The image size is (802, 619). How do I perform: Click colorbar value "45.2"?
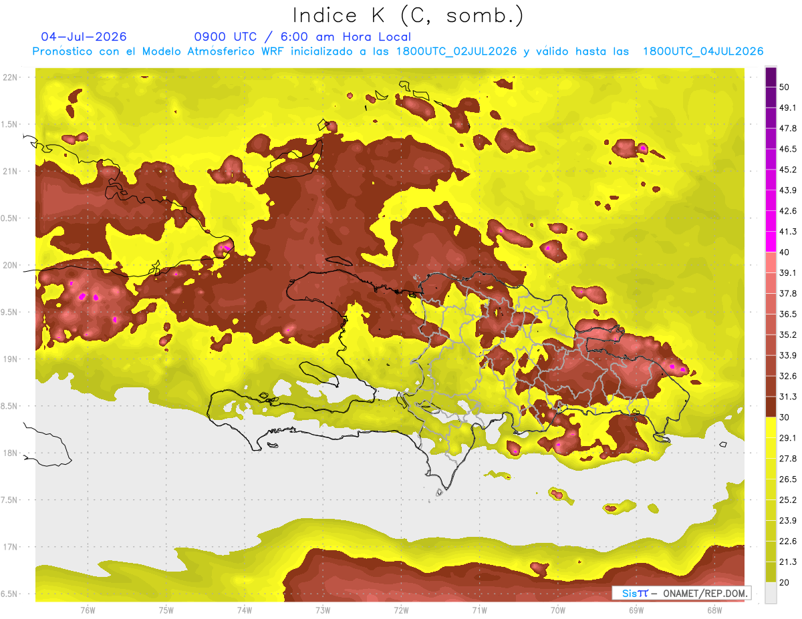tap(787, 170)
